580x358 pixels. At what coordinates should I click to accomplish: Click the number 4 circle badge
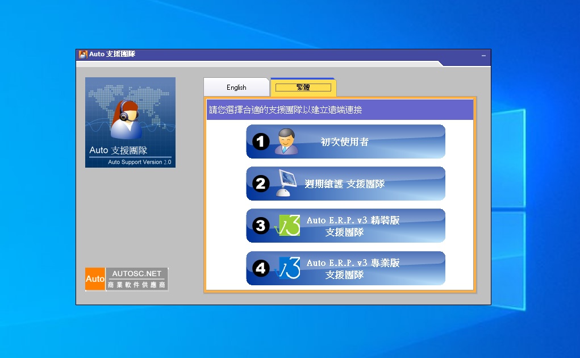coord(261,268)
